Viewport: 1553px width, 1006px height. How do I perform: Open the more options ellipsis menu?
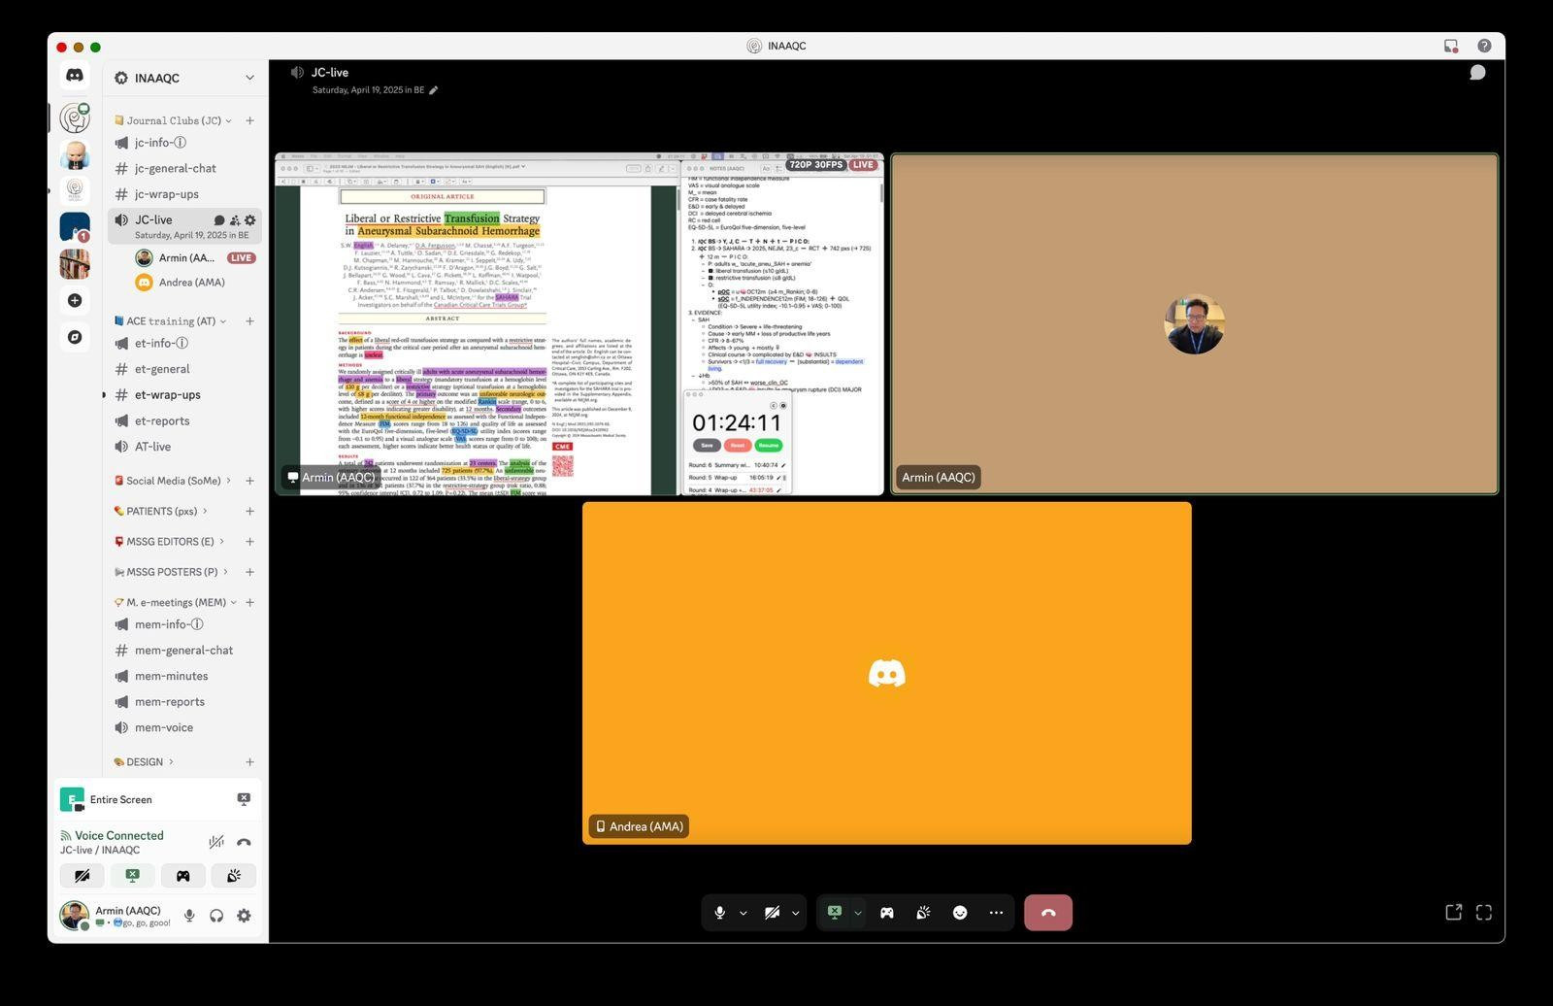point(996,913)
